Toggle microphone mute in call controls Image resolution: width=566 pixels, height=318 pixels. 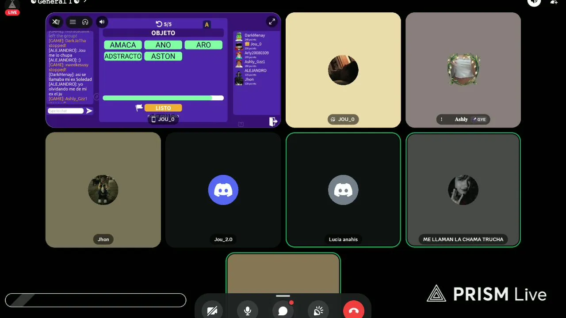click(248, 311)
